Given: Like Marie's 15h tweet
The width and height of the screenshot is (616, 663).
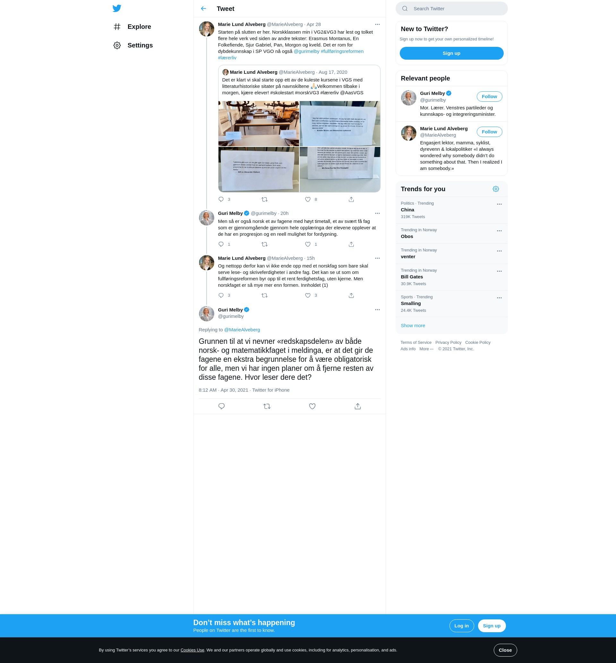Looking at the screenshot, I should 308,295.
